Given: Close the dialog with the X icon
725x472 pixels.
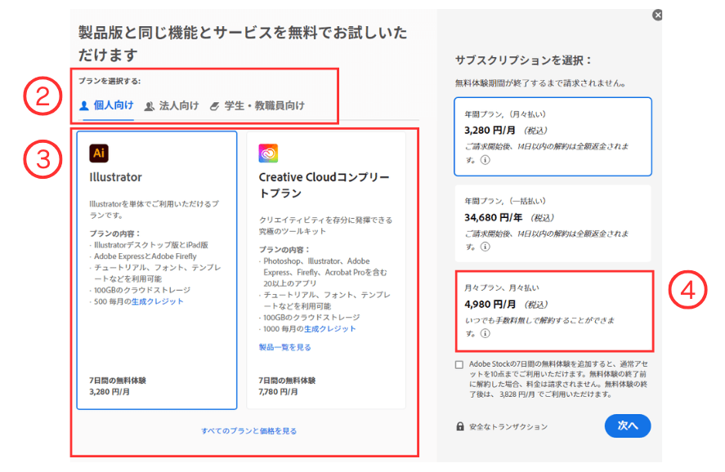Looking at the screenshot, I should (x=657, y=15).
